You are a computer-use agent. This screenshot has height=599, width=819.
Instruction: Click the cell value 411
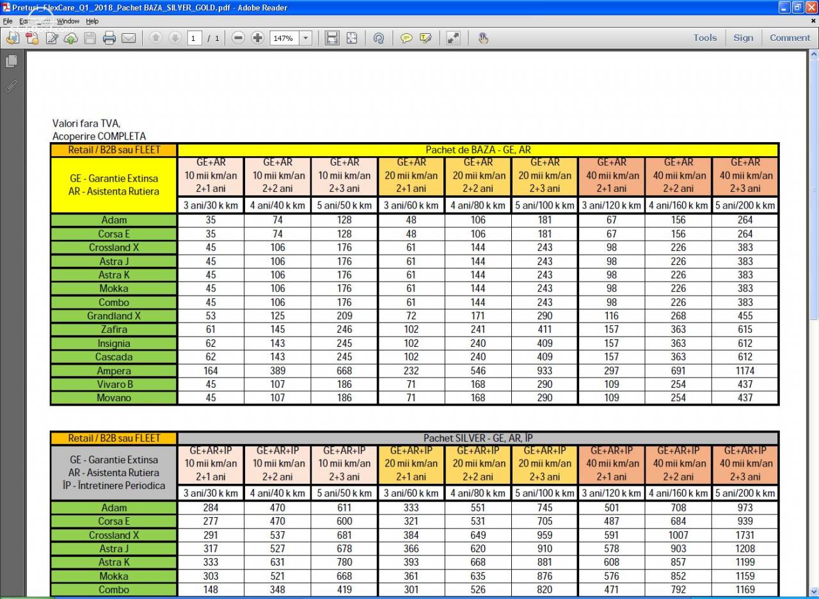point(545,330)
